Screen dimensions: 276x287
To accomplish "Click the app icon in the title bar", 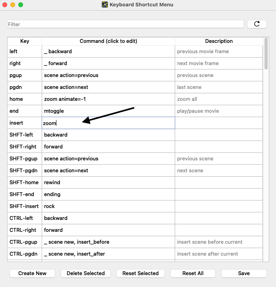I will tap(105, 5).
